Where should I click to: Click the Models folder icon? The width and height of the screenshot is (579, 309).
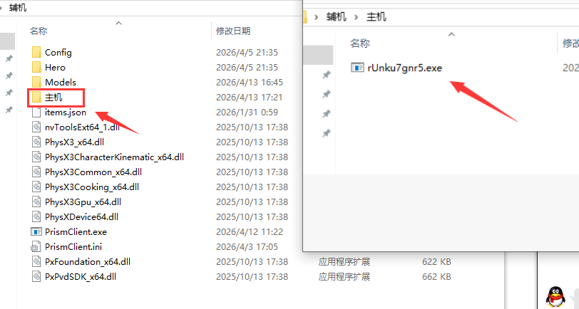click(x=36, y=82)
